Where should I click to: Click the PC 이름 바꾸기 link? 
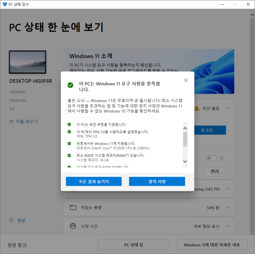click(x=23, y=122)
